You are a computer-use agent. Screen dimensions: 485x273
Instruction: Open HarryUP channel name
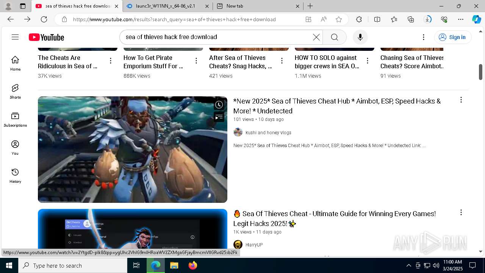pos(254,245)
